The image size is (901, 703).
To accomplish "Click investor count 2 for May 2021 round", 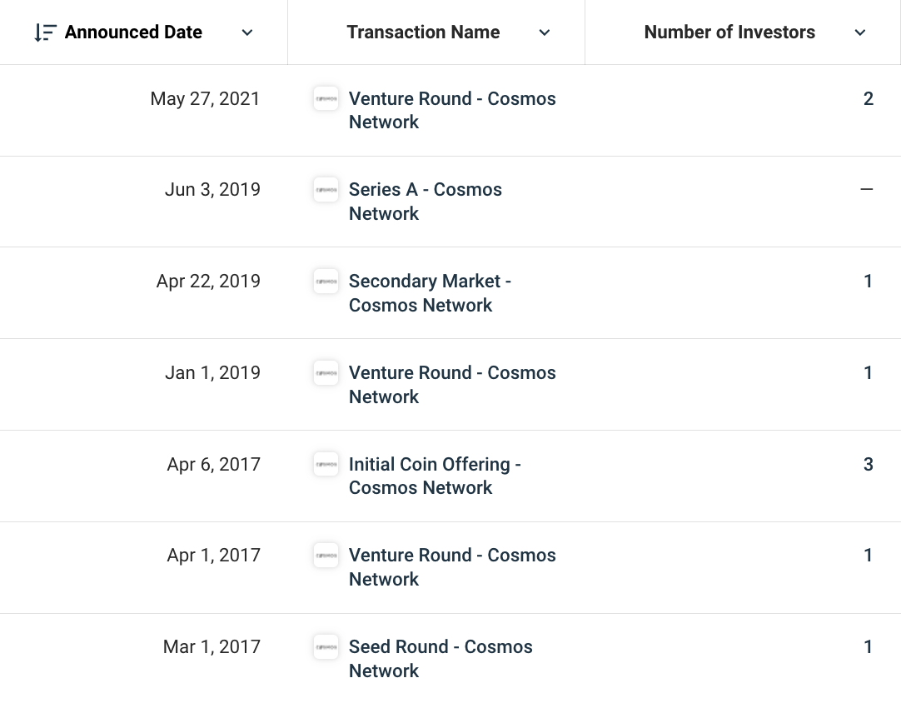I will pyautogui.click(x=868, y=98).
